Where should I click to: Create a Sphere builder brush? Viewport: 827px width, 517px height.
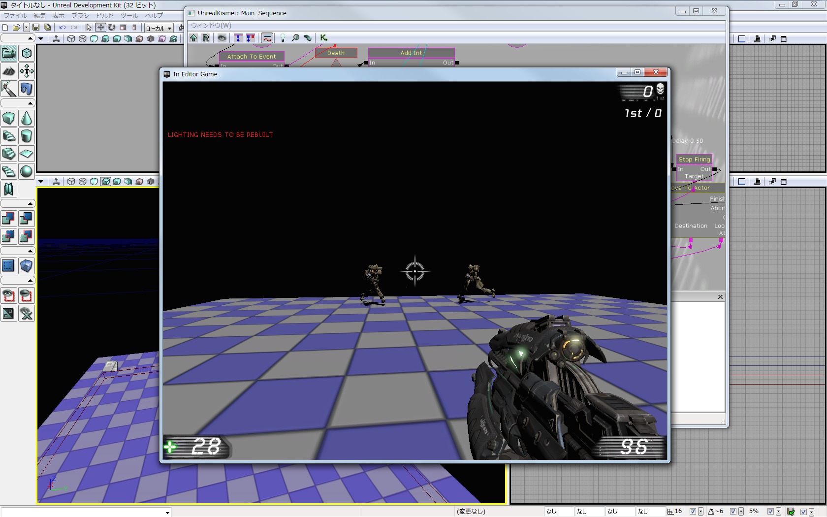click(x=27, y=172)
